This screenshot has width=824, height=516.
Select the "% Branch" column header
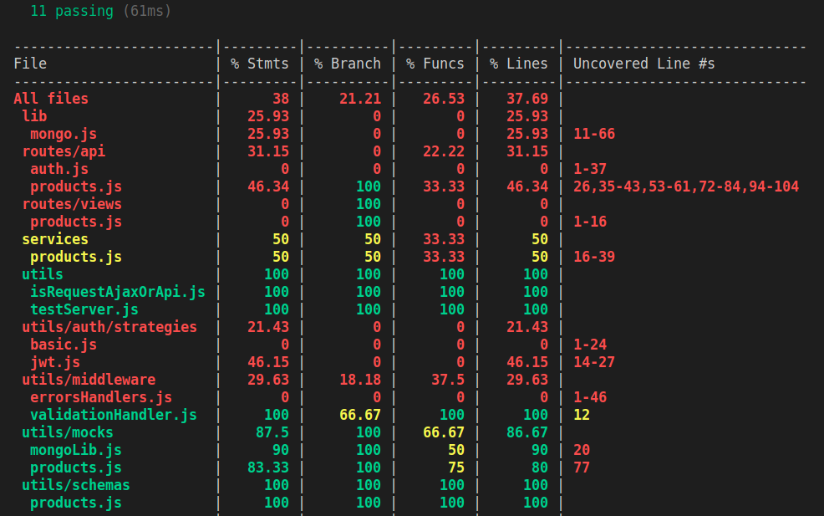(x=348, y=64)
